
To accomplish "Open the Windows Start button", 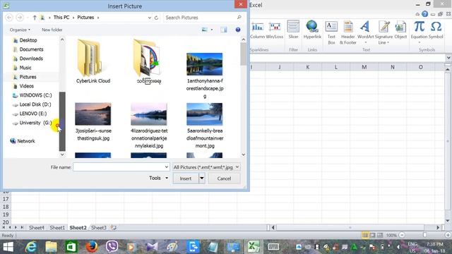I will pos(8,247).
